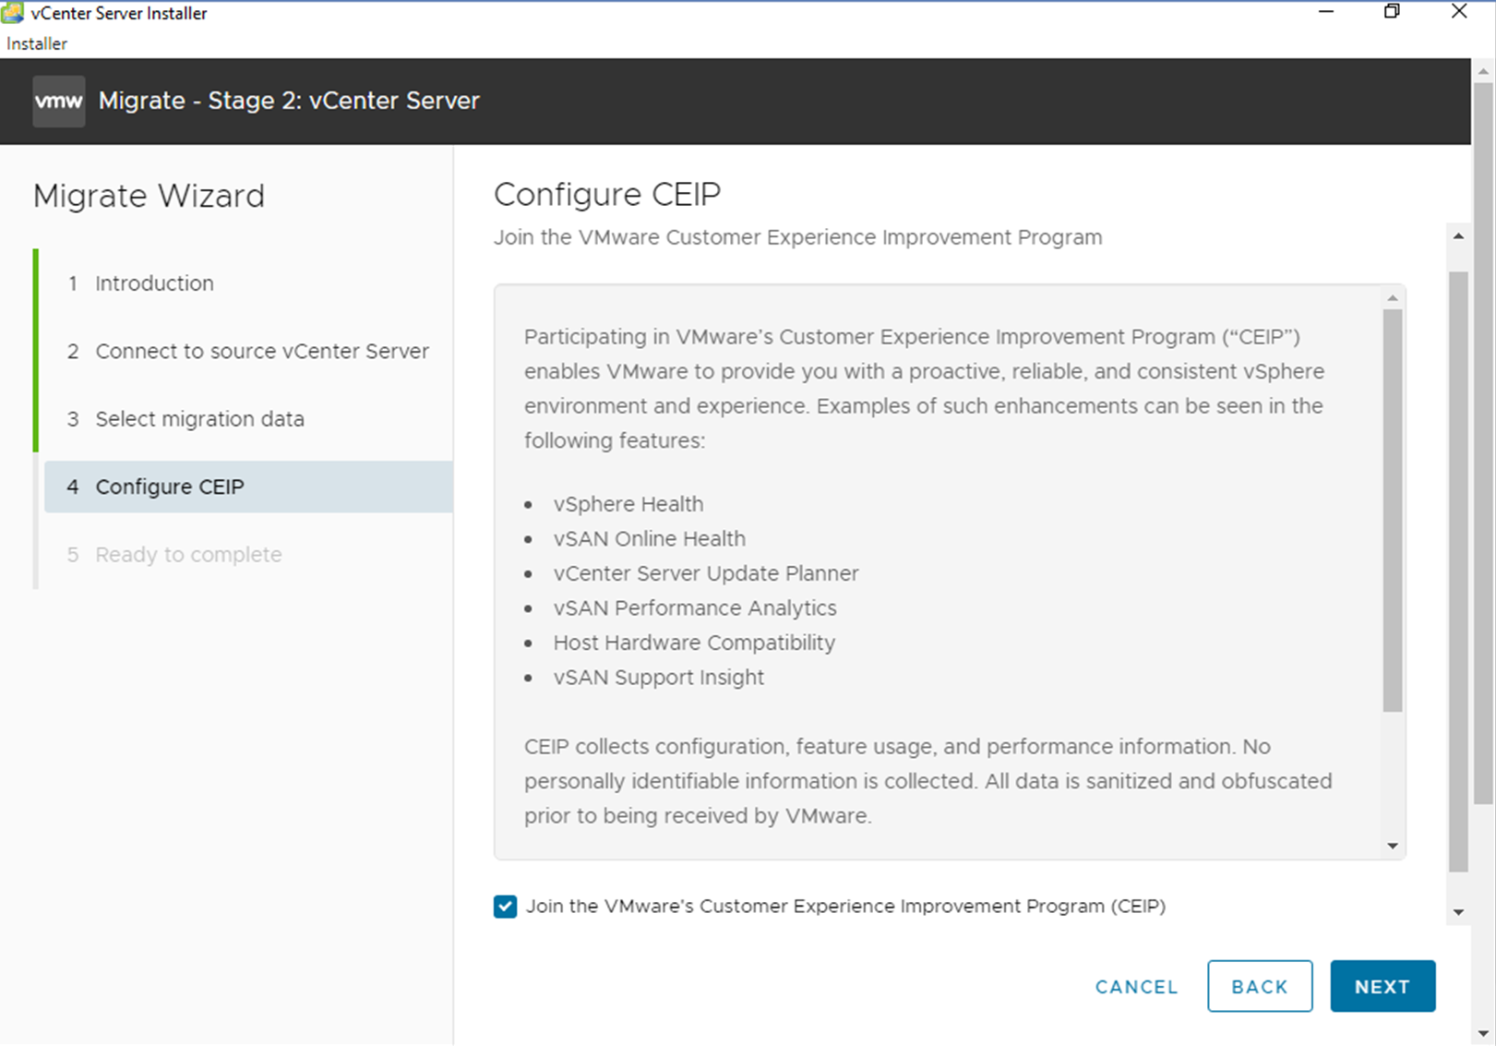
Task: Click the 'vSphere Health' list item
Action: [x=628, y=504]
